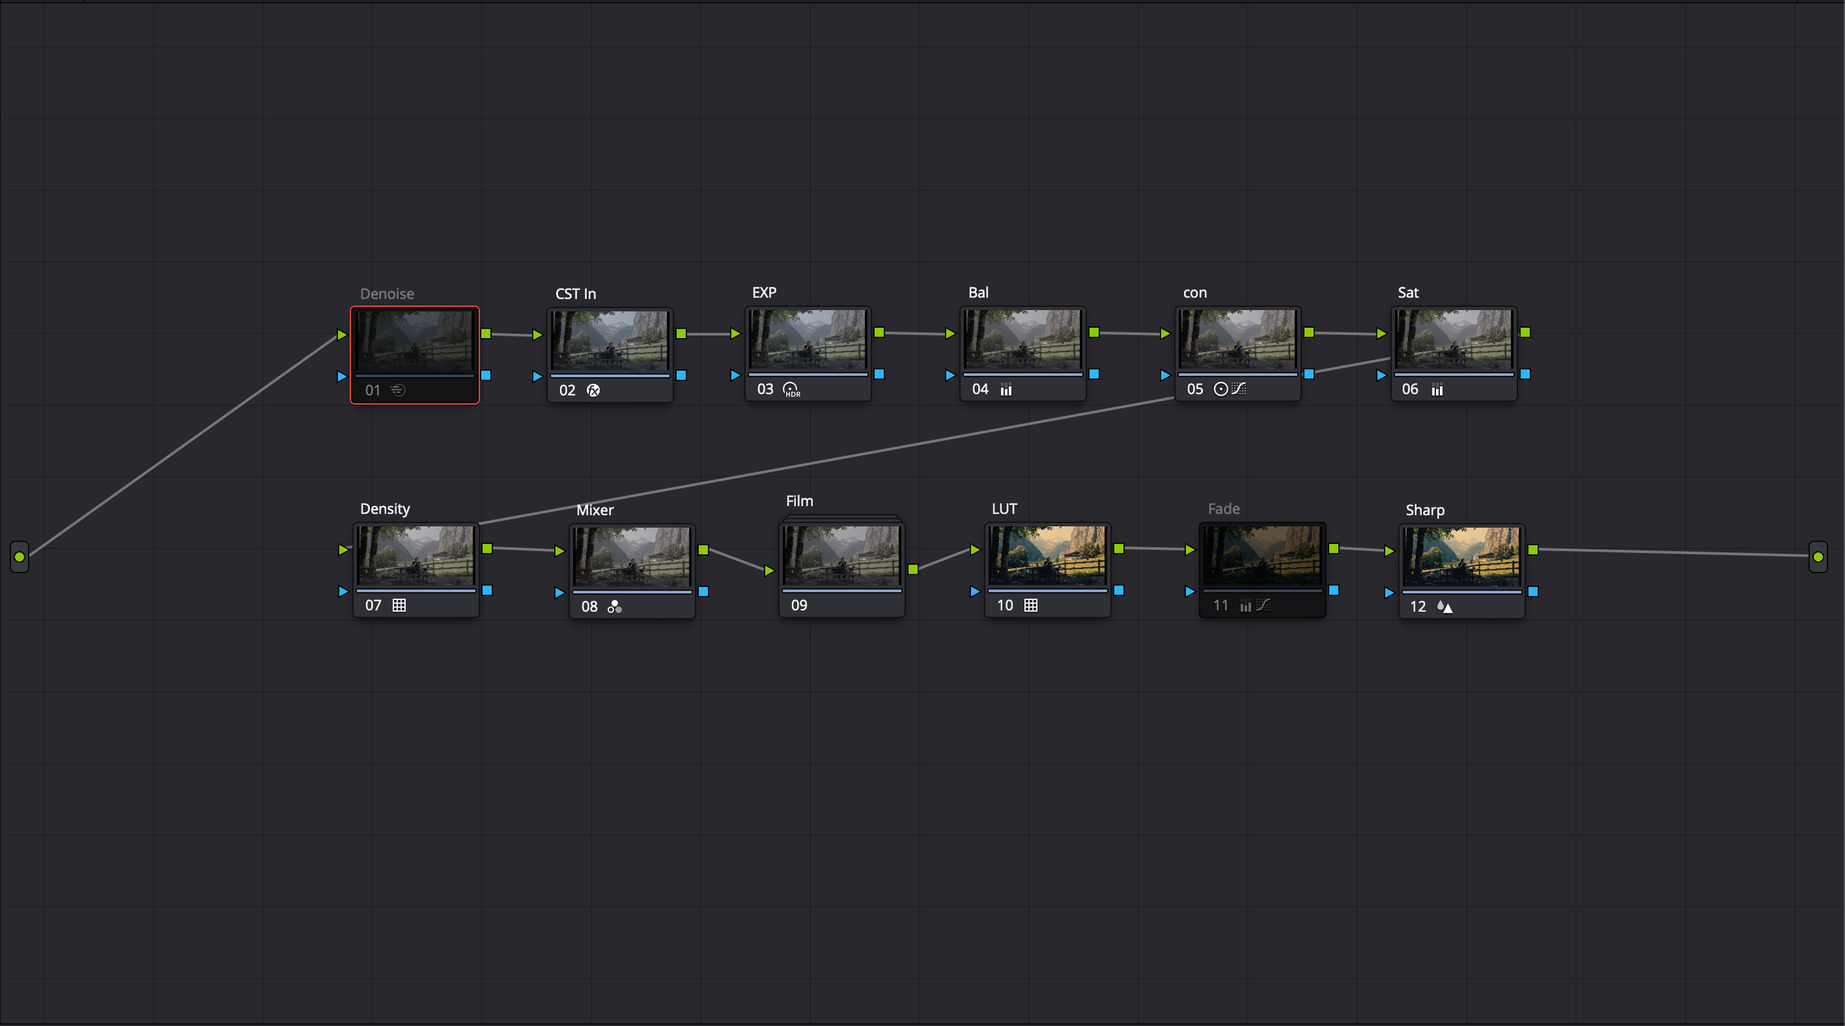Click the FX icon on CST In node

593,390
